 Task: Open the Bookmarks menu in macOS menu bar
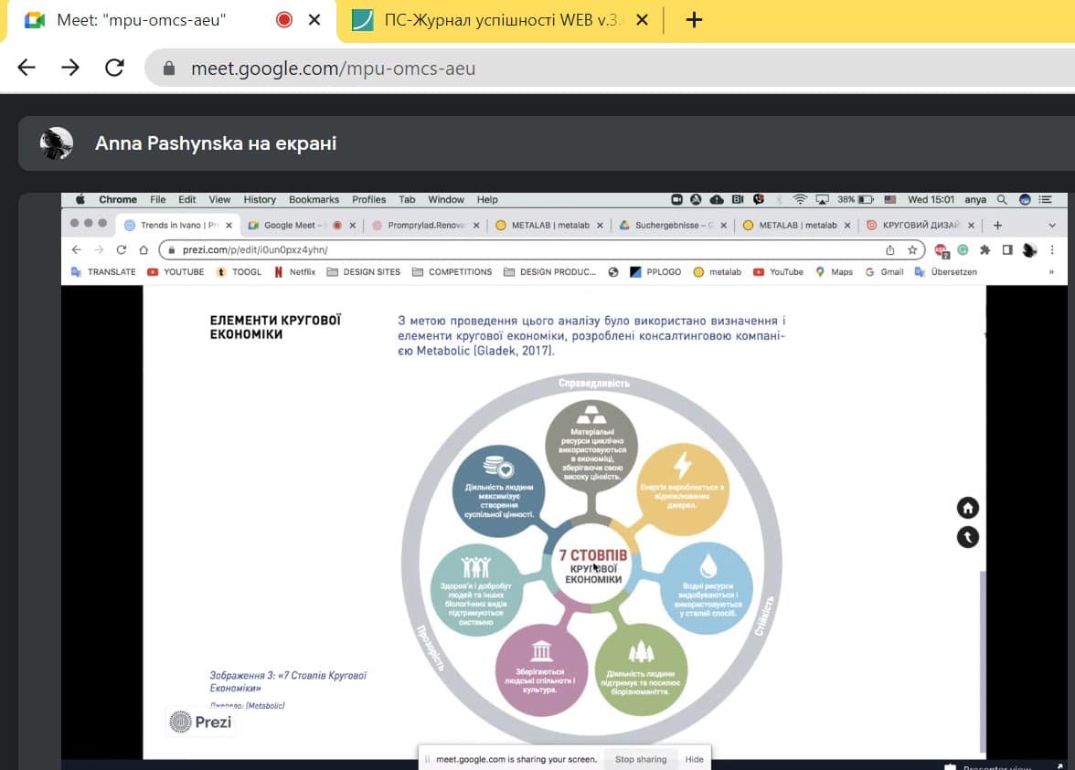(314, 199)
